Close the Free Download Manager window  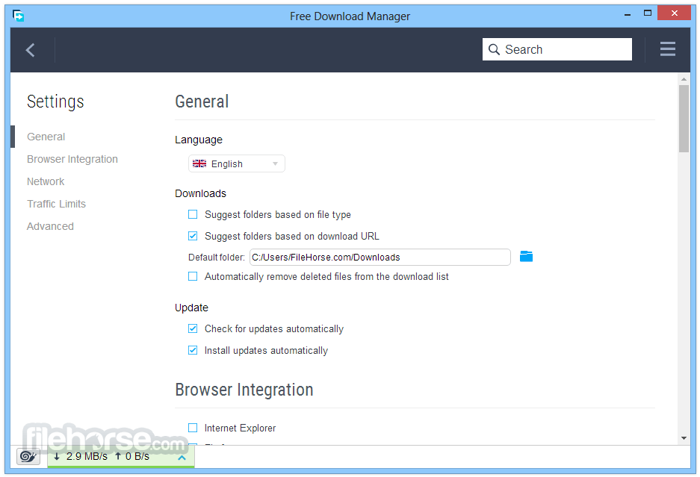674,13
